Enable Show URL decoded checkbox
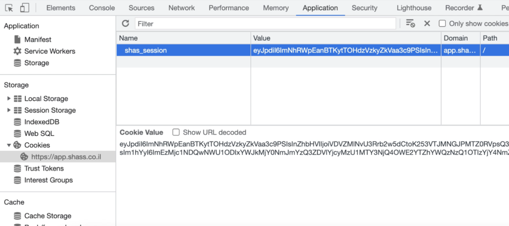Image resolution: width=509 pixels, height=226 pixels. (x=176, y=132)
